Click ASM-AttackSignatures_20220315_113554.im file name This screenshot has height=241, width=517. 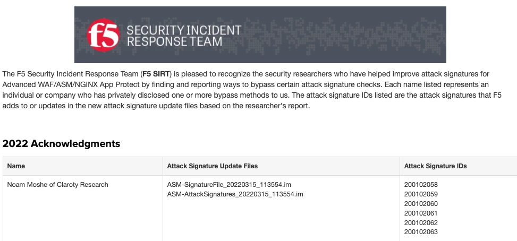235,194
